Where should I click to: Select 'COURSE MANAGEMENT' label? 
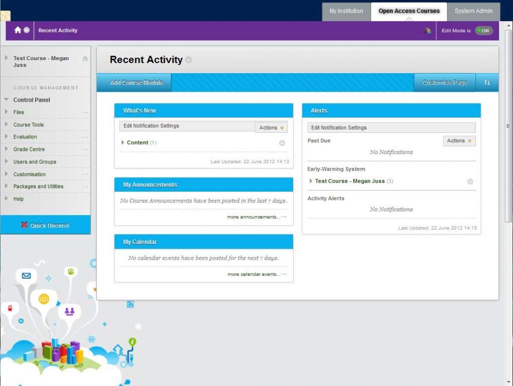click(x=46, y=88)
